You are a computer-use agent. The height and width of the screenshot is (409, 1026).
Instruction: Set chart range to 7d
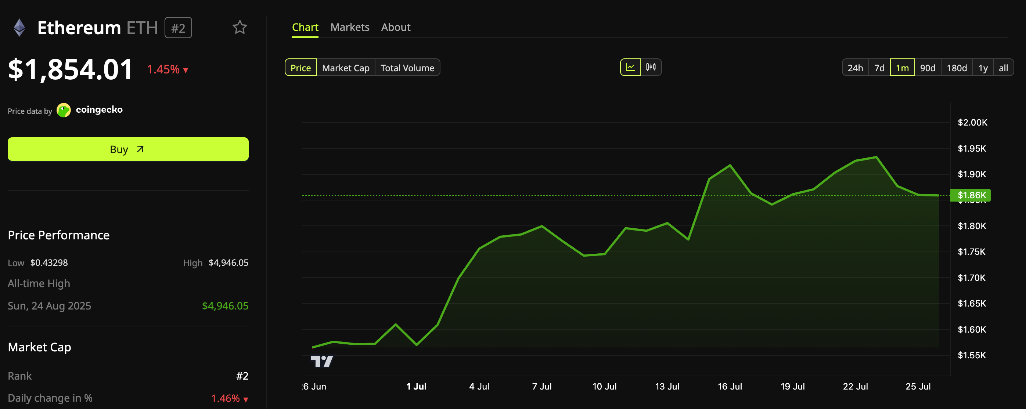(879, 68)
